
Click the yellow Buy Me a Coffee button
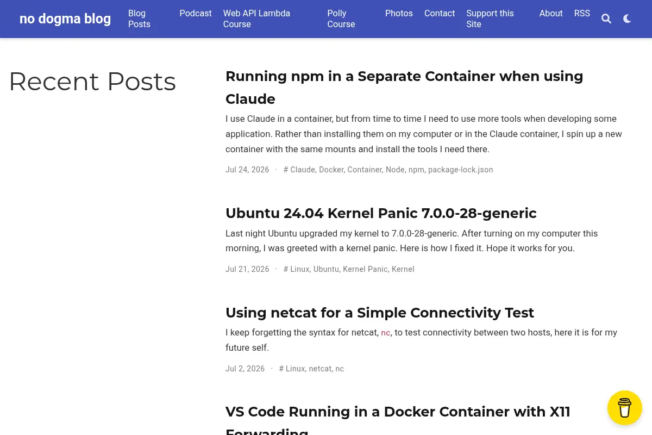(x=625, y=408)
